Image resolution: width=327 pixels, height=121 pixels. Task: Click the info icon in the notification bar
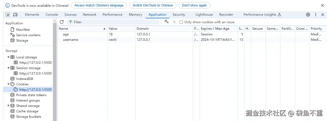tap(7, 5)
